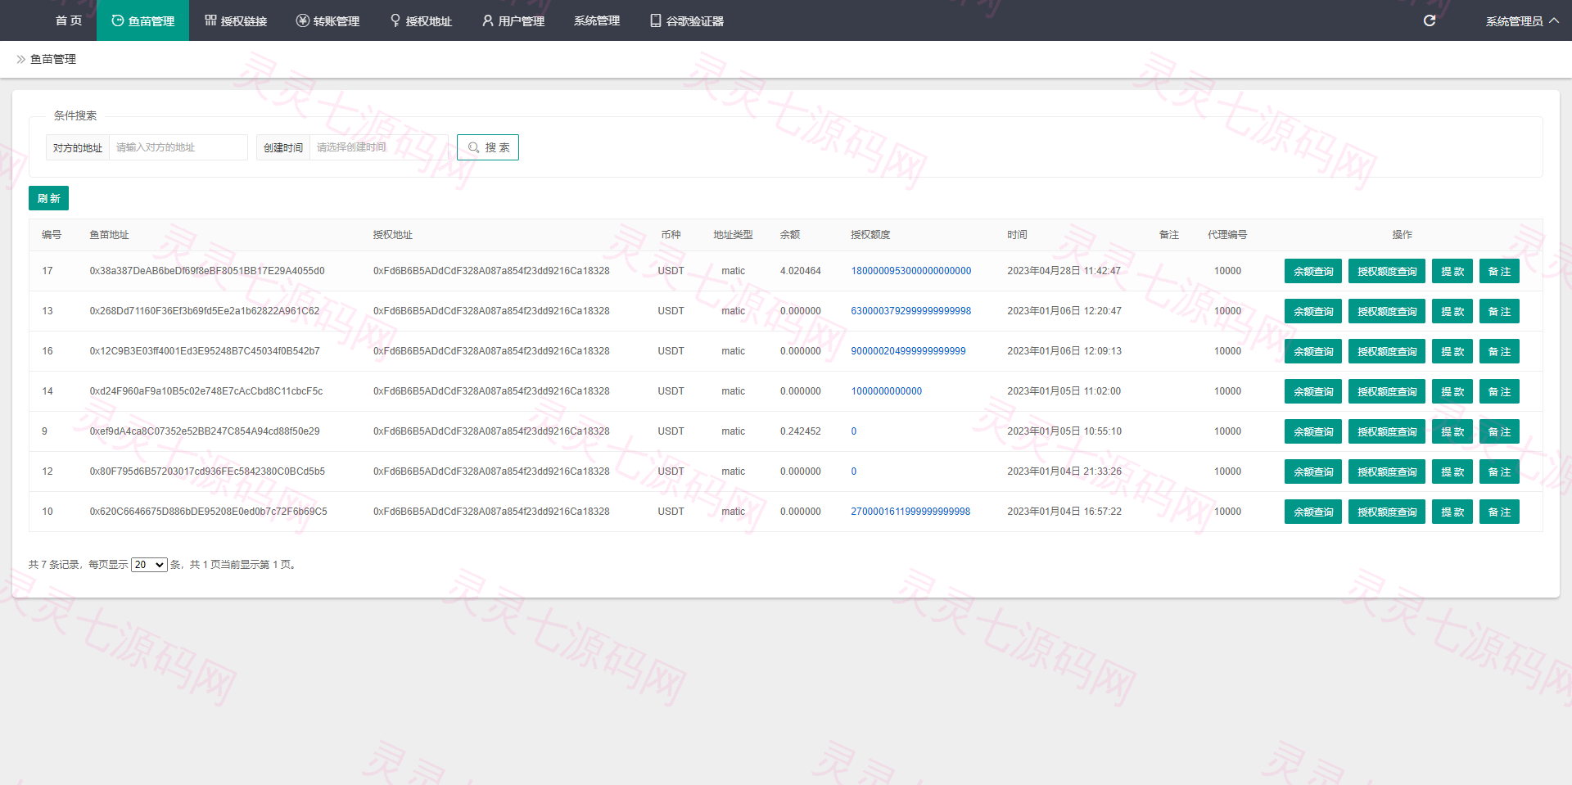Image resolution: width=1572 pixels, height=785 pixels.
Task: Click authorization amount 180000095300000000000
Action: (x=911, y=271)
